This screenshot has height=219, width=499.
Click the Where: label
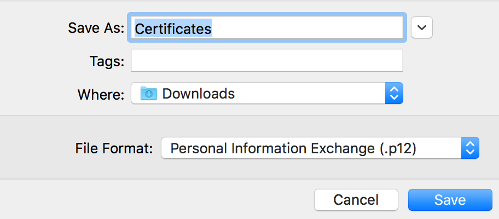(x=101, y=94)
